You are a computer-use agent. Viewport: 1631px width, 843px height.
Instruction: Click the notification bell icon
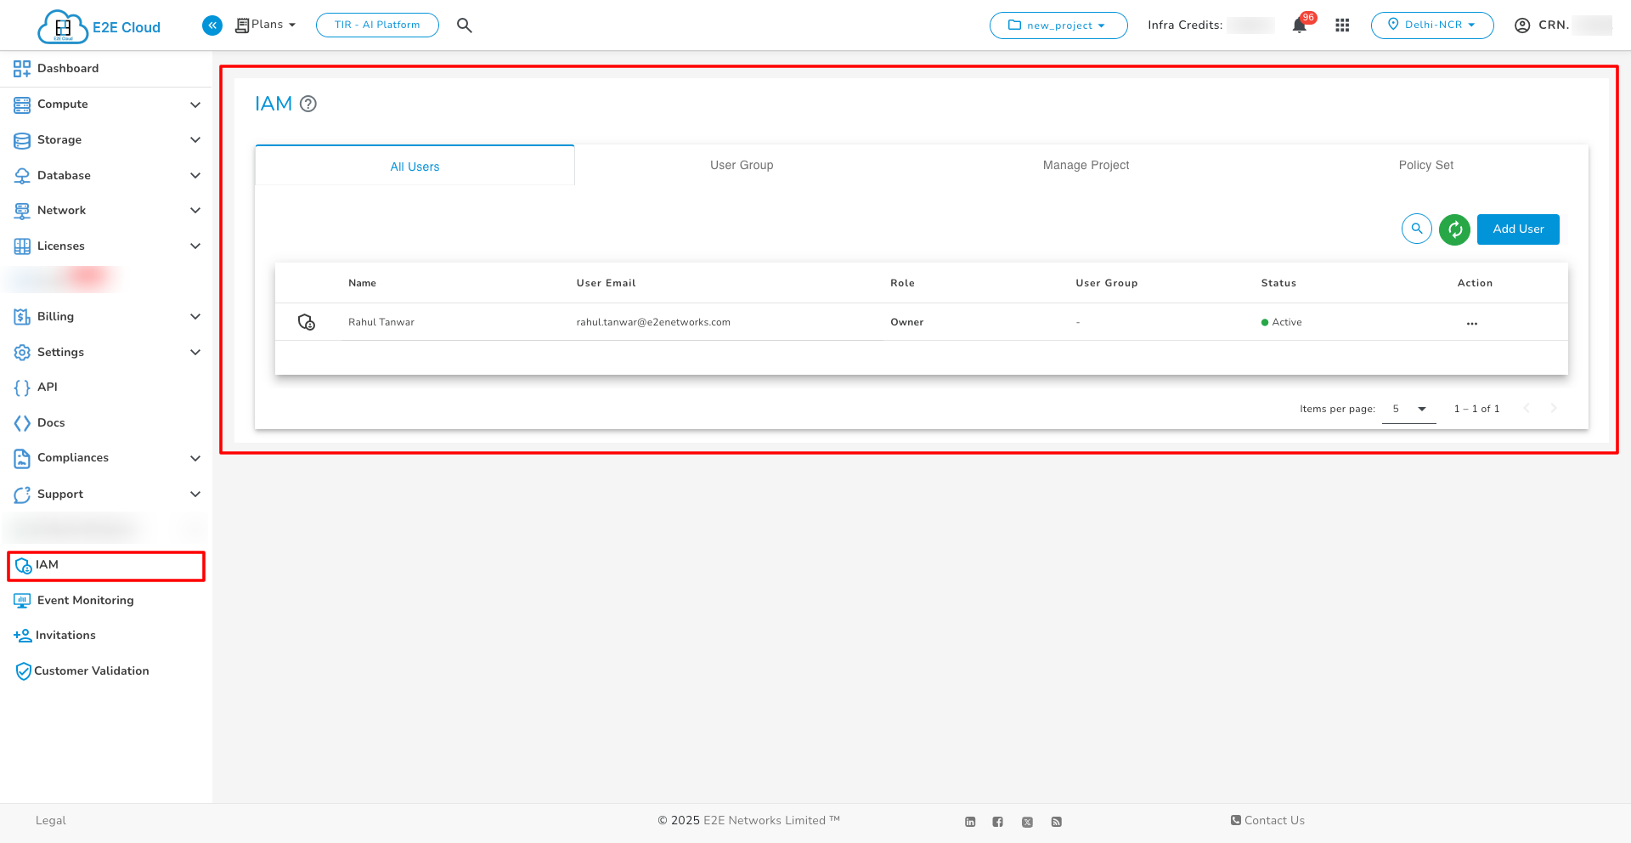pyautogui.click(x=1299, y=25)
